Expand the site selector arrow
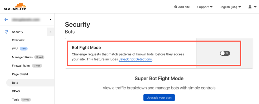Viewport: 259px width, 104px height. (50, 19)
